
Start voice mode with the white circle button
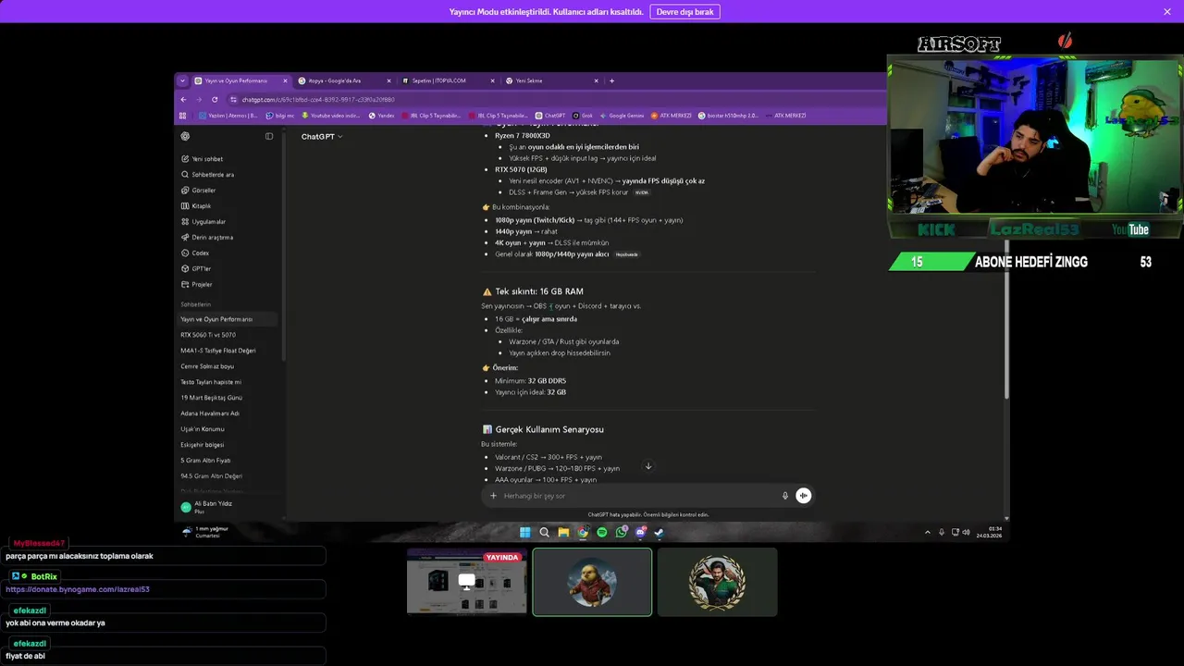(x=803, y=496)
